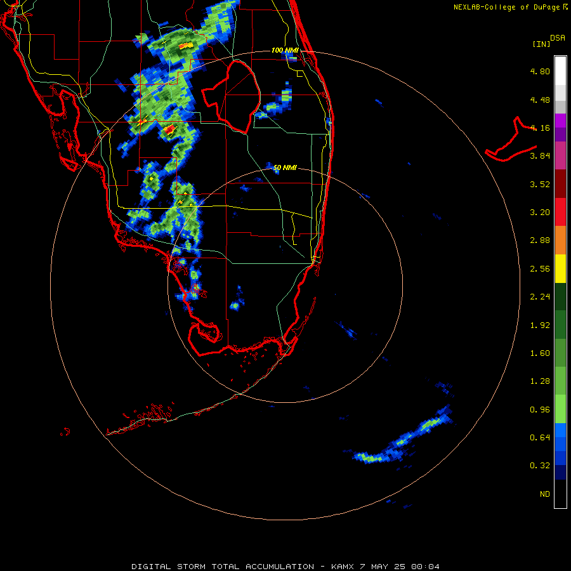This screenshot has width=571, height=571.
Task: Select the ND legend label
Action: (x=545, y=494)
